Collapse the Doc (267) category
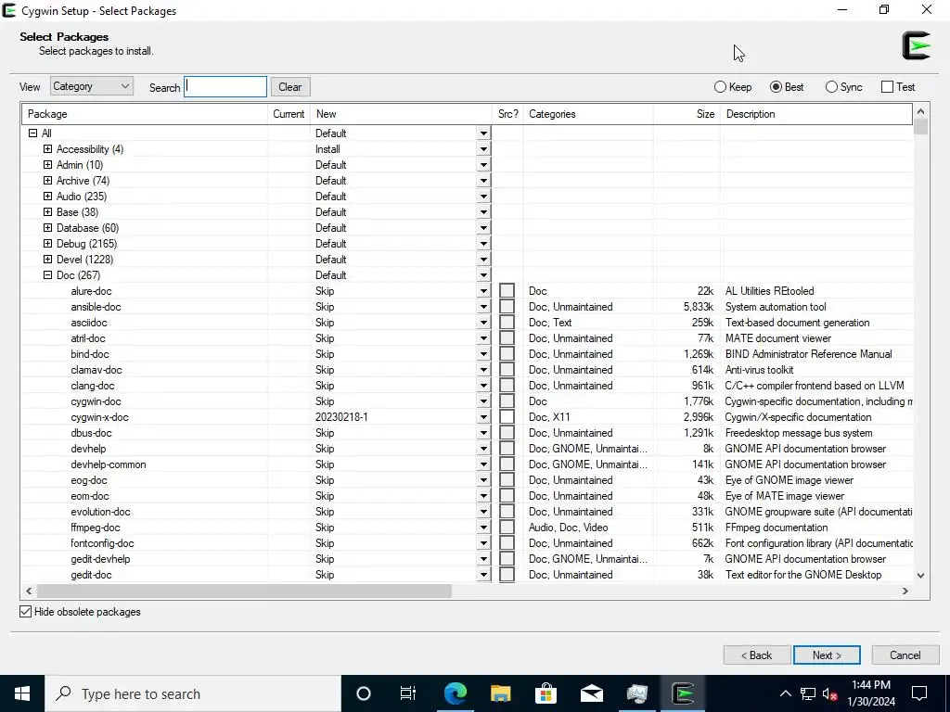 [x=48, y=274]
